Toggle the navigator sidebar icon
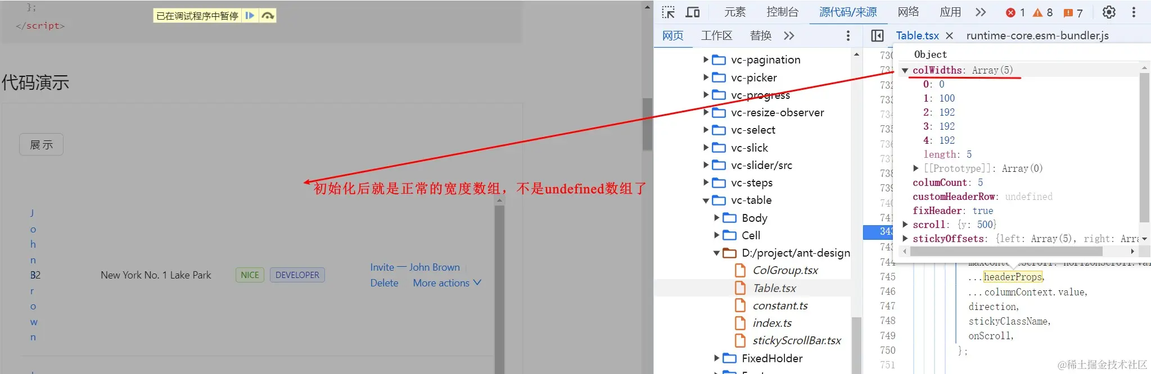Viewport: 1151px width, 374px height. pyautogui.click(x=877, y=36)
